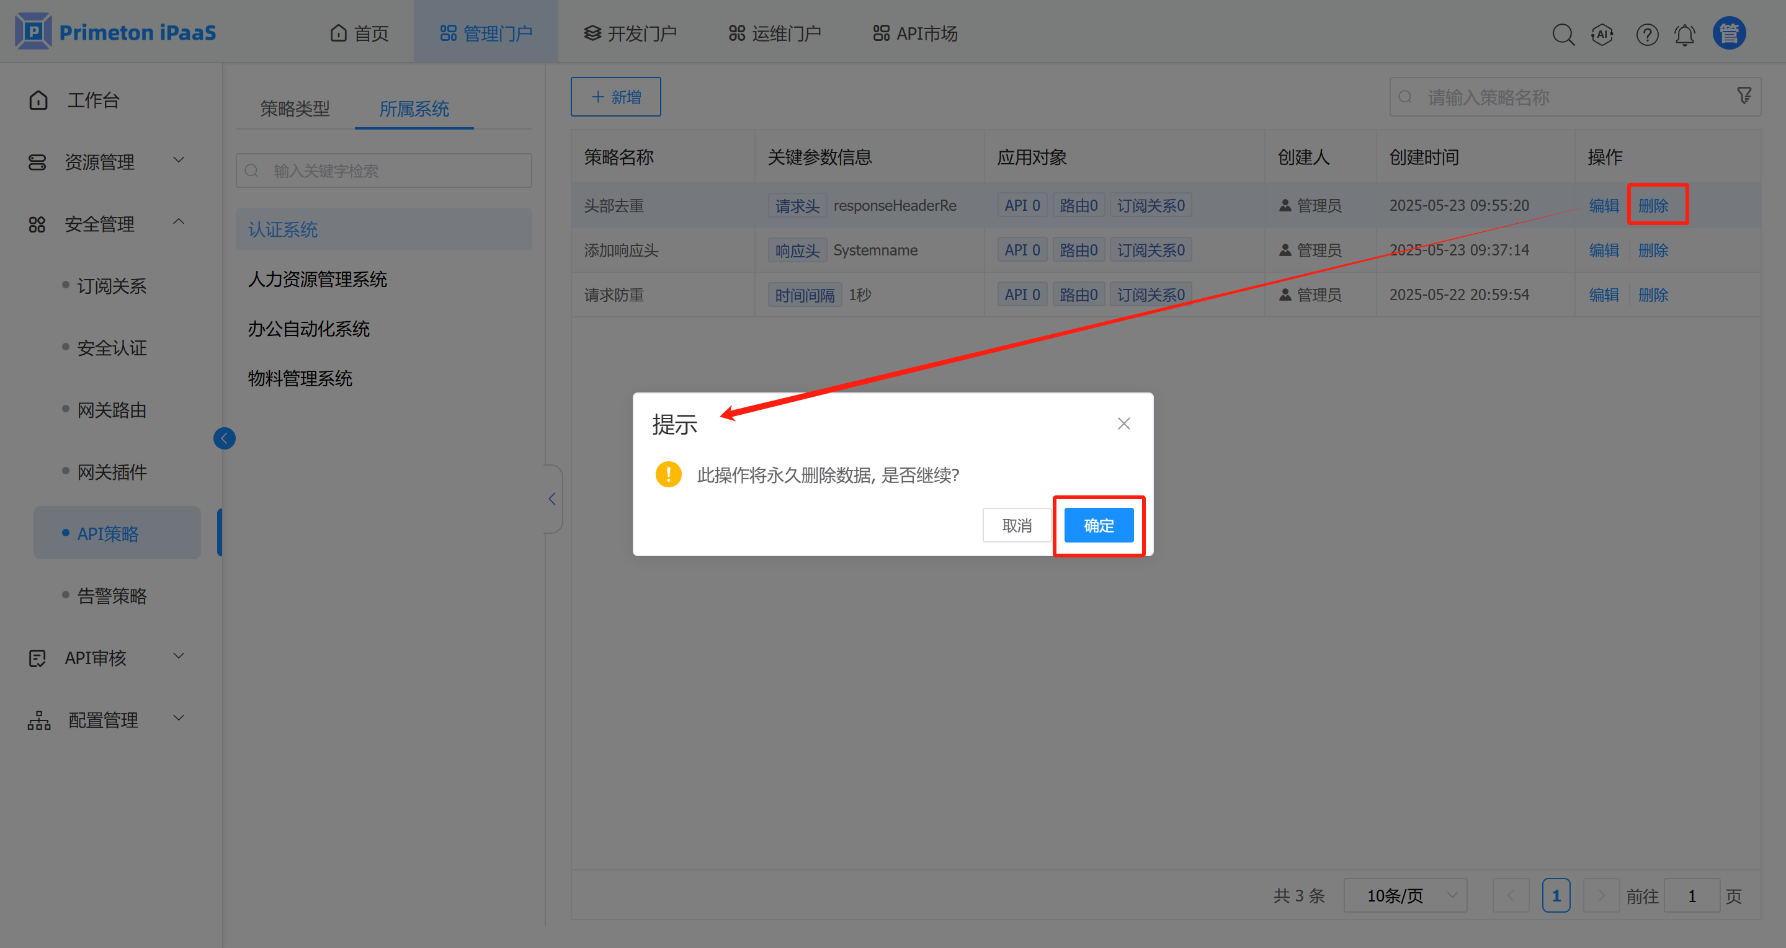Collapse the sidebar with blue arrow button
The height and width of the screenshot is (948, 1786).
coord(224,438)
